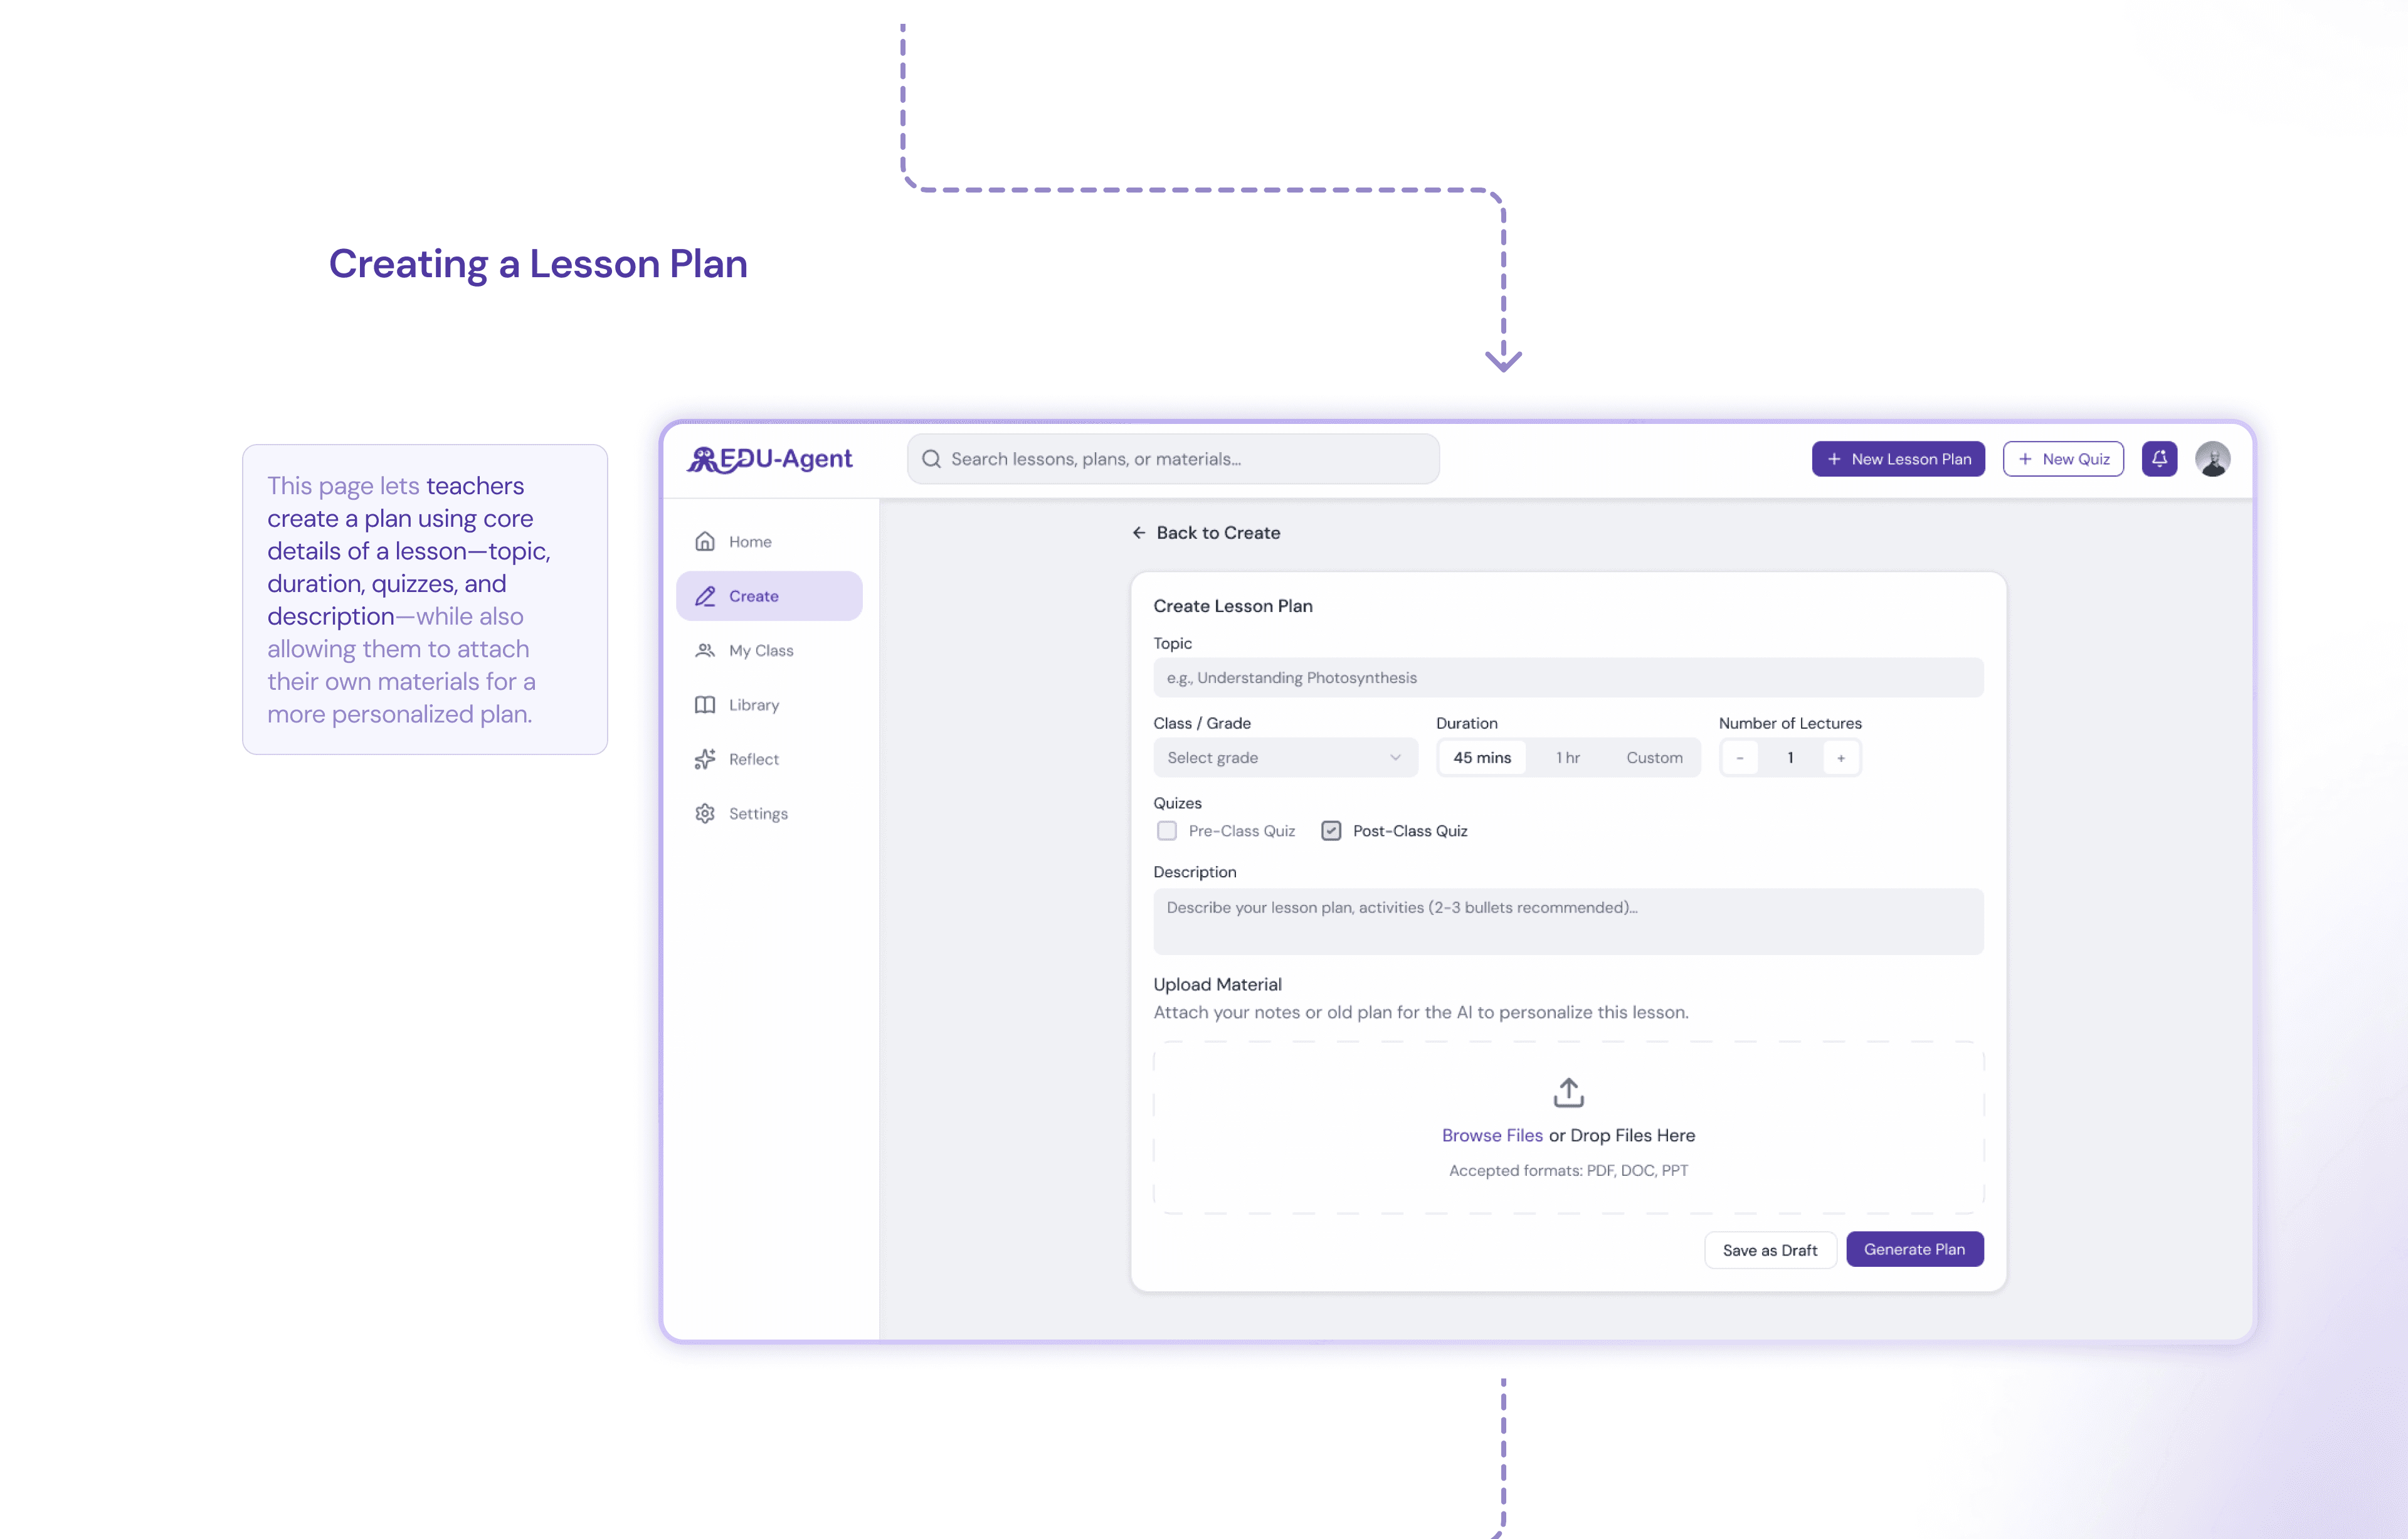This screenshot has height=1539, width=2408.
Task: Decrease number of lectures with minus
Action: pos(1739,758)
